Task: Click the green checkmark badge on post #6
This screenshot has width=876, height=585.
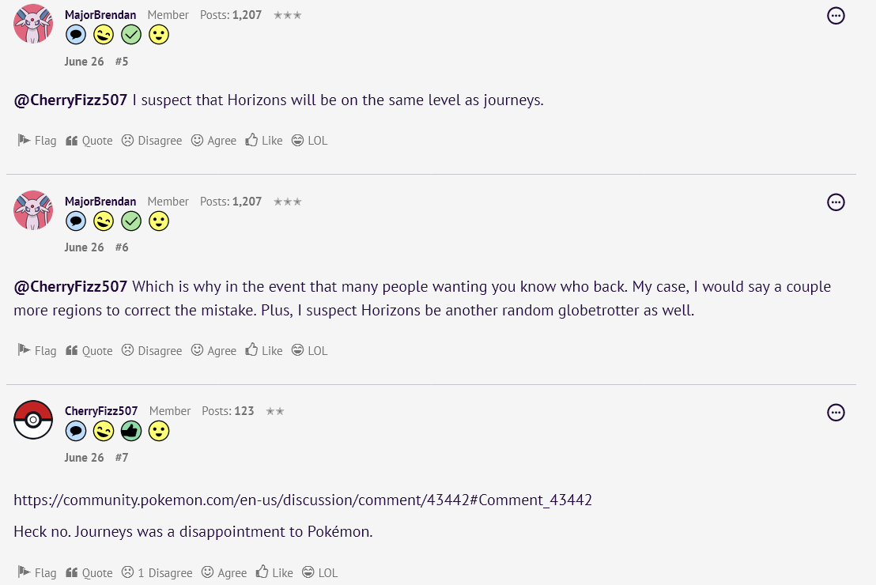Action: (x=131, y=221)
